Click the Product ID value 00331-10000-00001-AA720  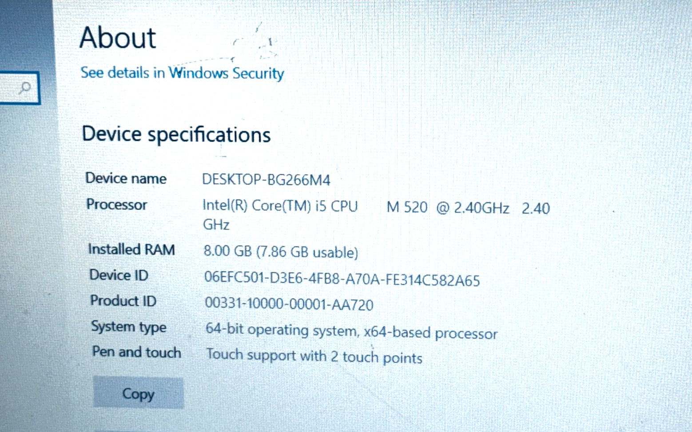tap(289, 304)
